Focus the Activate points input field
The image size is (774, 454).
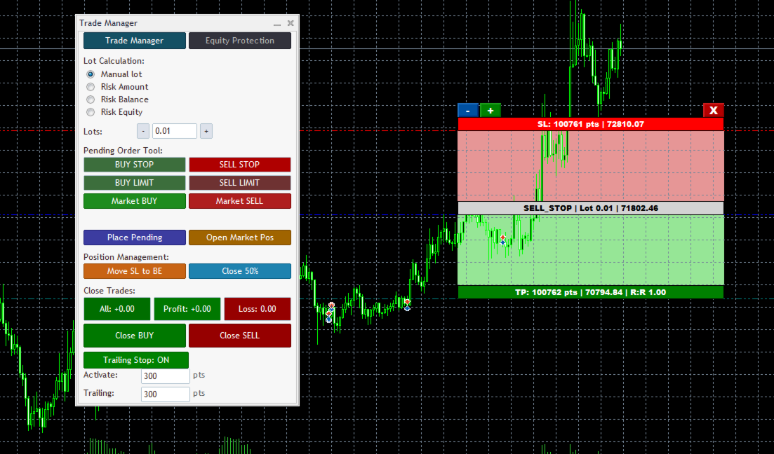(x=166, y=376)
